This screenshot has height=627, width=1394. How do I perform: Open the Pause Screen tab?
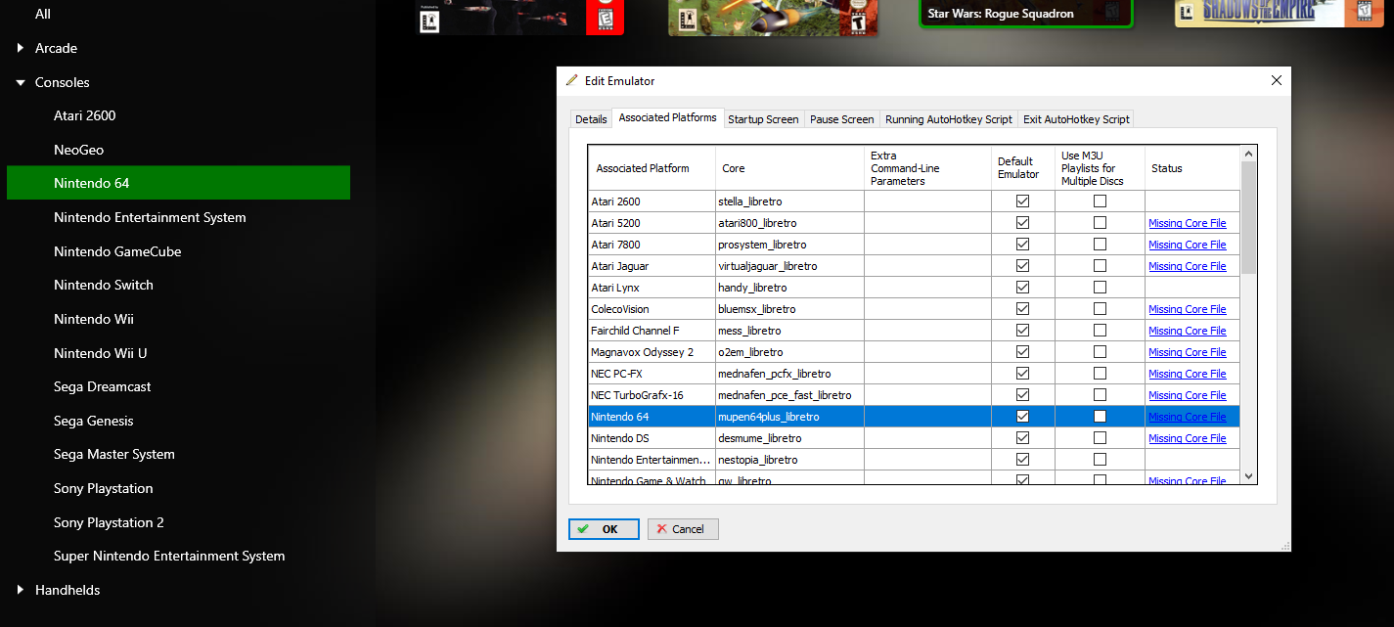(x=841, y=119)
